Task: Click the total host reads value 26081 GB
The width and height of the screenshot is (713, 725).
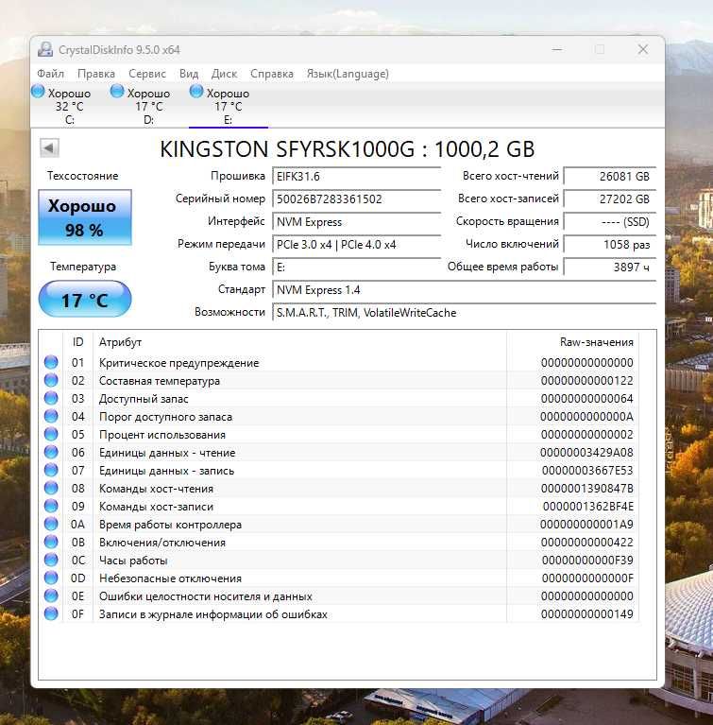Action: pos(610,176)
